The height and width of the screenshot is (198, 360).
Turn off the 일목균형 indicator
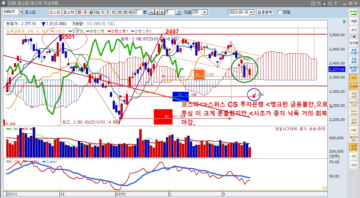tap(354, 147)
